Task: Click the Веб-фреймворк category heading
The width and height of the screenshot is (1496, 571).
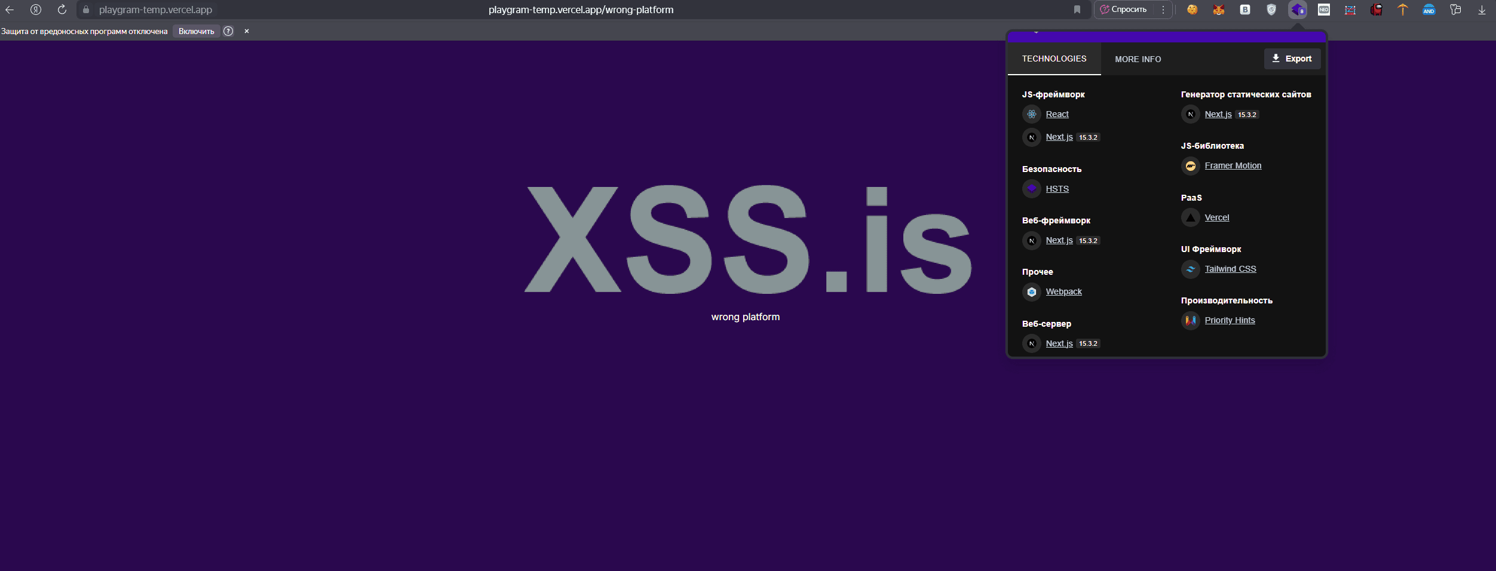Action: point(1056,220)
